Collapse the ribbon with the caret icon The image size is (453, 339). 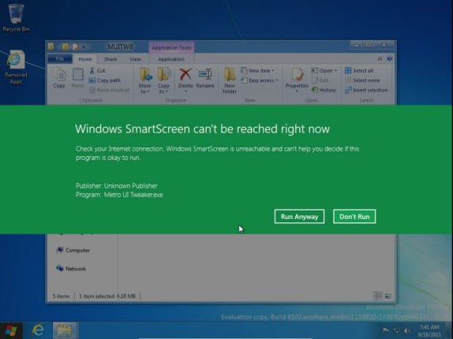(x=380, y=59)
